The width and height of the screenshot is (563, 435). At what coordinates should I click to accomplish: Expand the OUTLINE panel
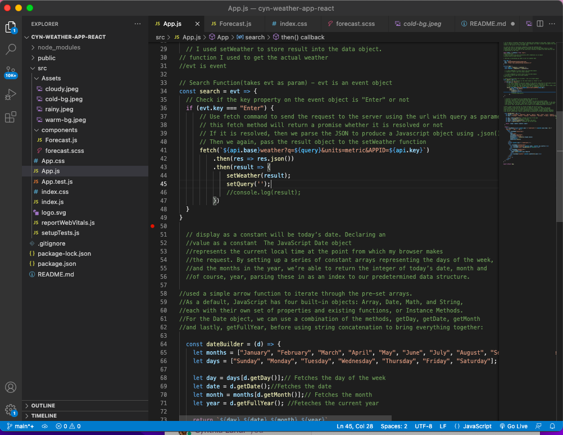[43, 405]
